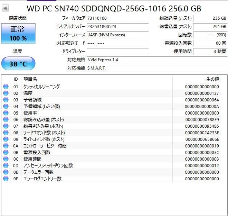This screenshot has width=228, height=217.
Task: Click the ID column header
Action: [16, 79]
